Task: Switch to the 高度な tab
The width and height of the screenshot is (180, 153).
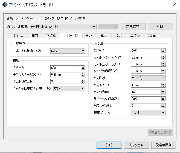Action: point(135,36)
